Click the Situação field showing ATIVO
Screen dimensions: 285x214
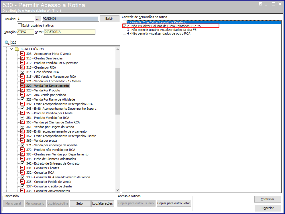[25, 32]
